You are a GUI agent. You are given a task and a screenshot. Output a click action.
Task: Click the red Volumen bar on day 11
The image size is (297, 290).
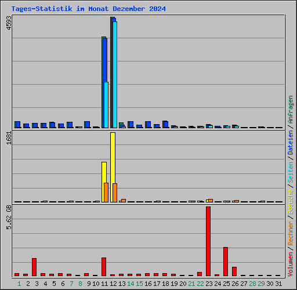104,267
